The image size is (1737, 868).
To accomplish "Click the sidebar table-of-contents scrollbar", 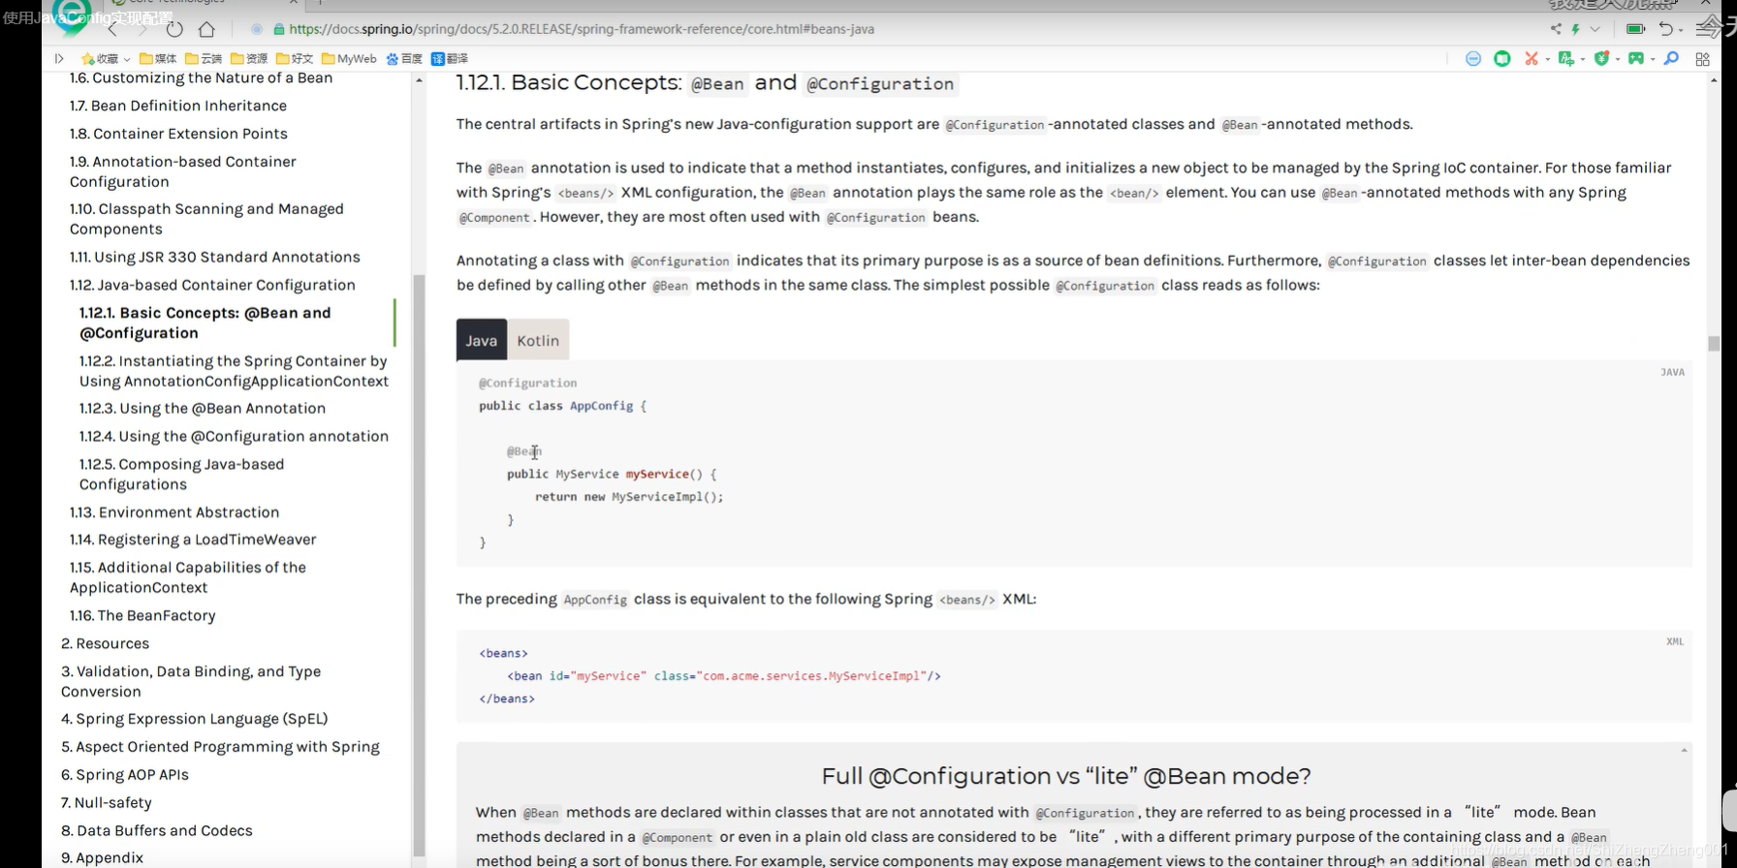I will tap(419, 567).
